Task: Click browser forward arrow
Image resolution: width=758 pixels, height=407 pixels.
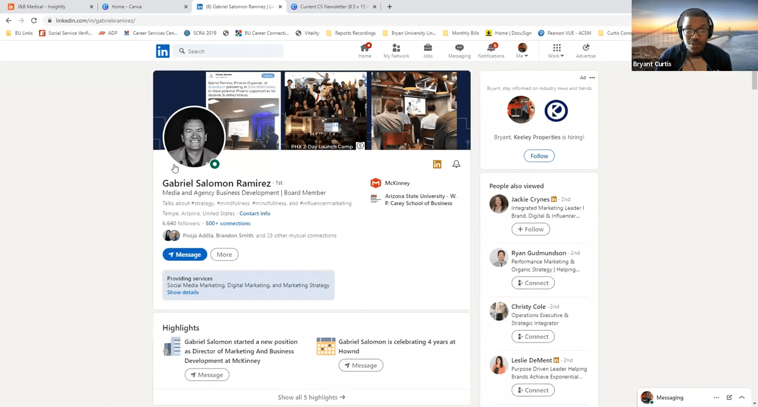Action: [21, 20]
